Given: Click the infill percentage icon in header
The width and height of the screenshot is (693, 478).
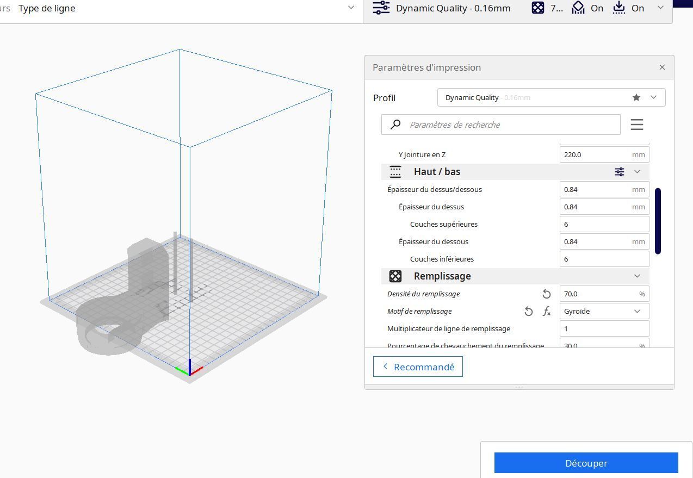Looking at the screenshot, I should (538, 8).
